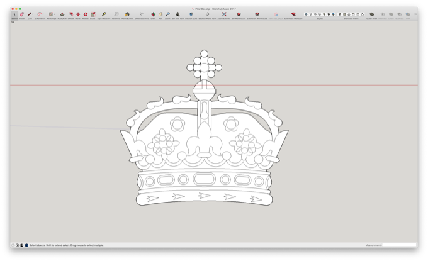This screenshot has height=261, width=428.
Task: Set Back standard view
Action: pos(358,14)
